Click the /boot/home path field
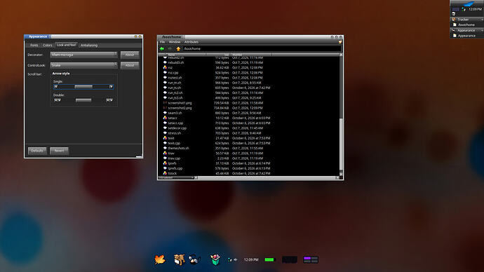This screenshot has width=484, height=272. 262,49
